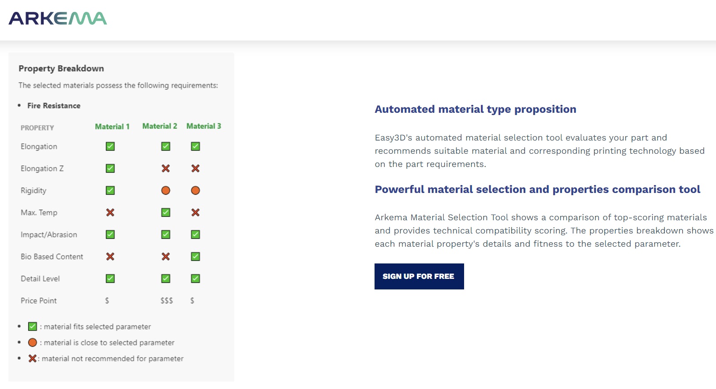Click the Fire Resistance requirement item
This screenshot has width=716, height=389.
54,106
